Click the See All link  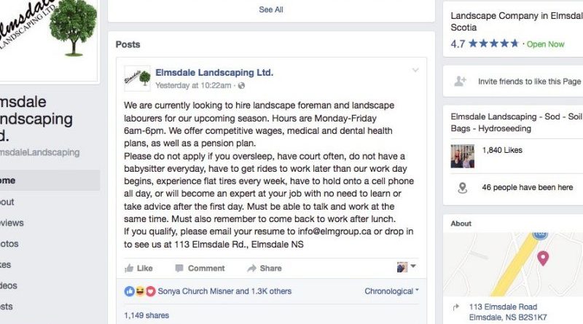coord(271,10)
